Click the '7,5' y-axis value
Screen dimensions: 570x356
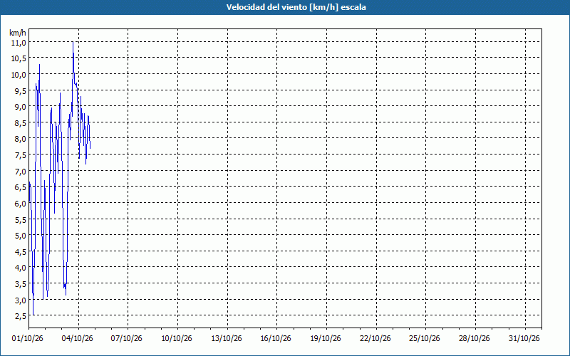(x=20, y=155)
